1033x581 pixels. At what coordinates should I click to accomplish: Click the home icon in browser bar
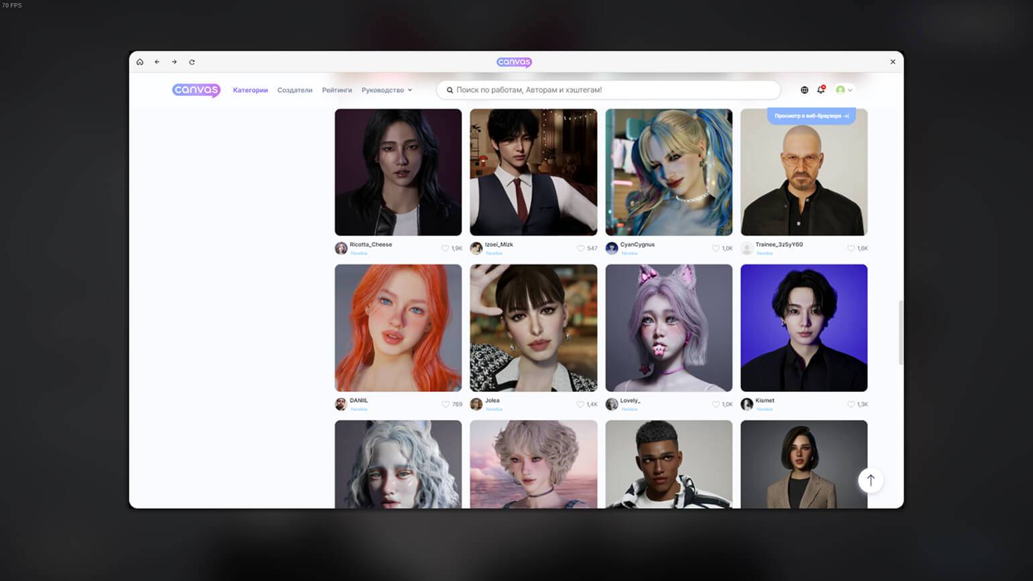(140, 62)
